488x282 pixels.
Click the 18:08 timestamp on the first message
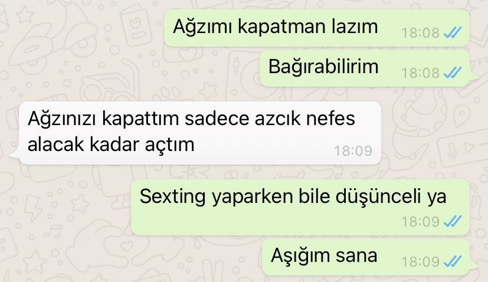click(420, 32)
